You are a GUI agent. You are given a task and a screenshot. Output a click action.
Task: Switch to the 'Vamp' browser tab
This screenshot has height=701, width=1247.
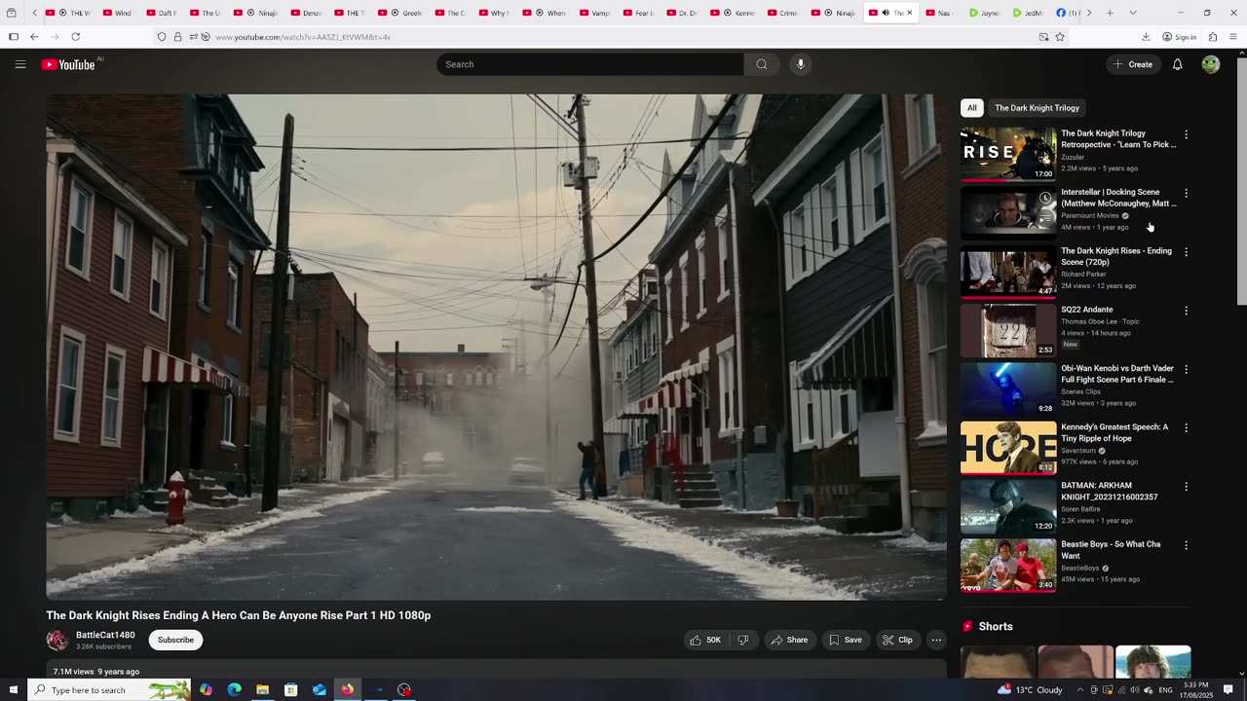pyautogui.click(x=597, y=13)
